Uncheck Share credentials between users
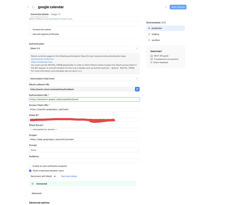This screenshot has width=245, height=205. pos(30,171)
